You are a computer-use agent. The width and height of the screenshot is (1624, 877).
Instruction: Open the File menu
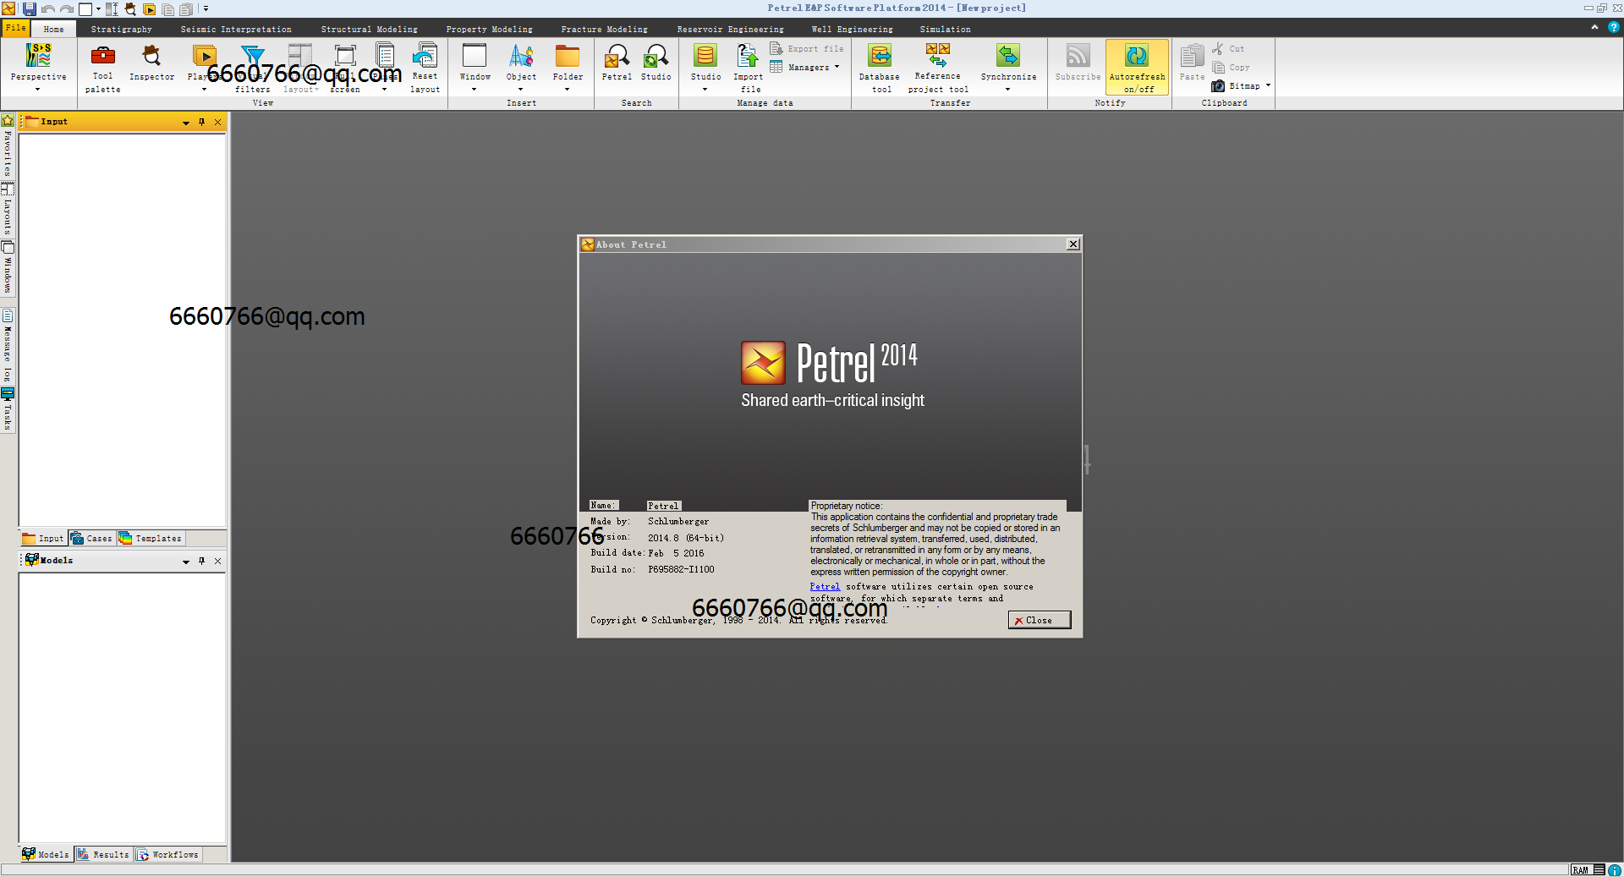click(16, 28)
